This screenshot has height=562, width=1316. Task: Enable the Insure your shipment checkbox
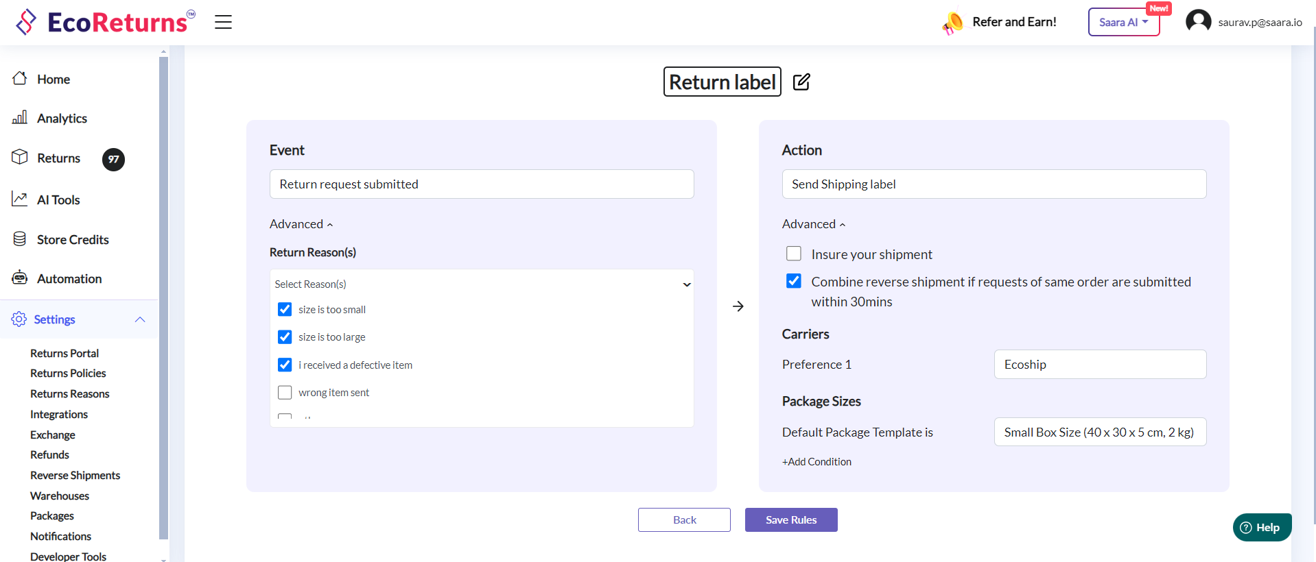[794, 254]
